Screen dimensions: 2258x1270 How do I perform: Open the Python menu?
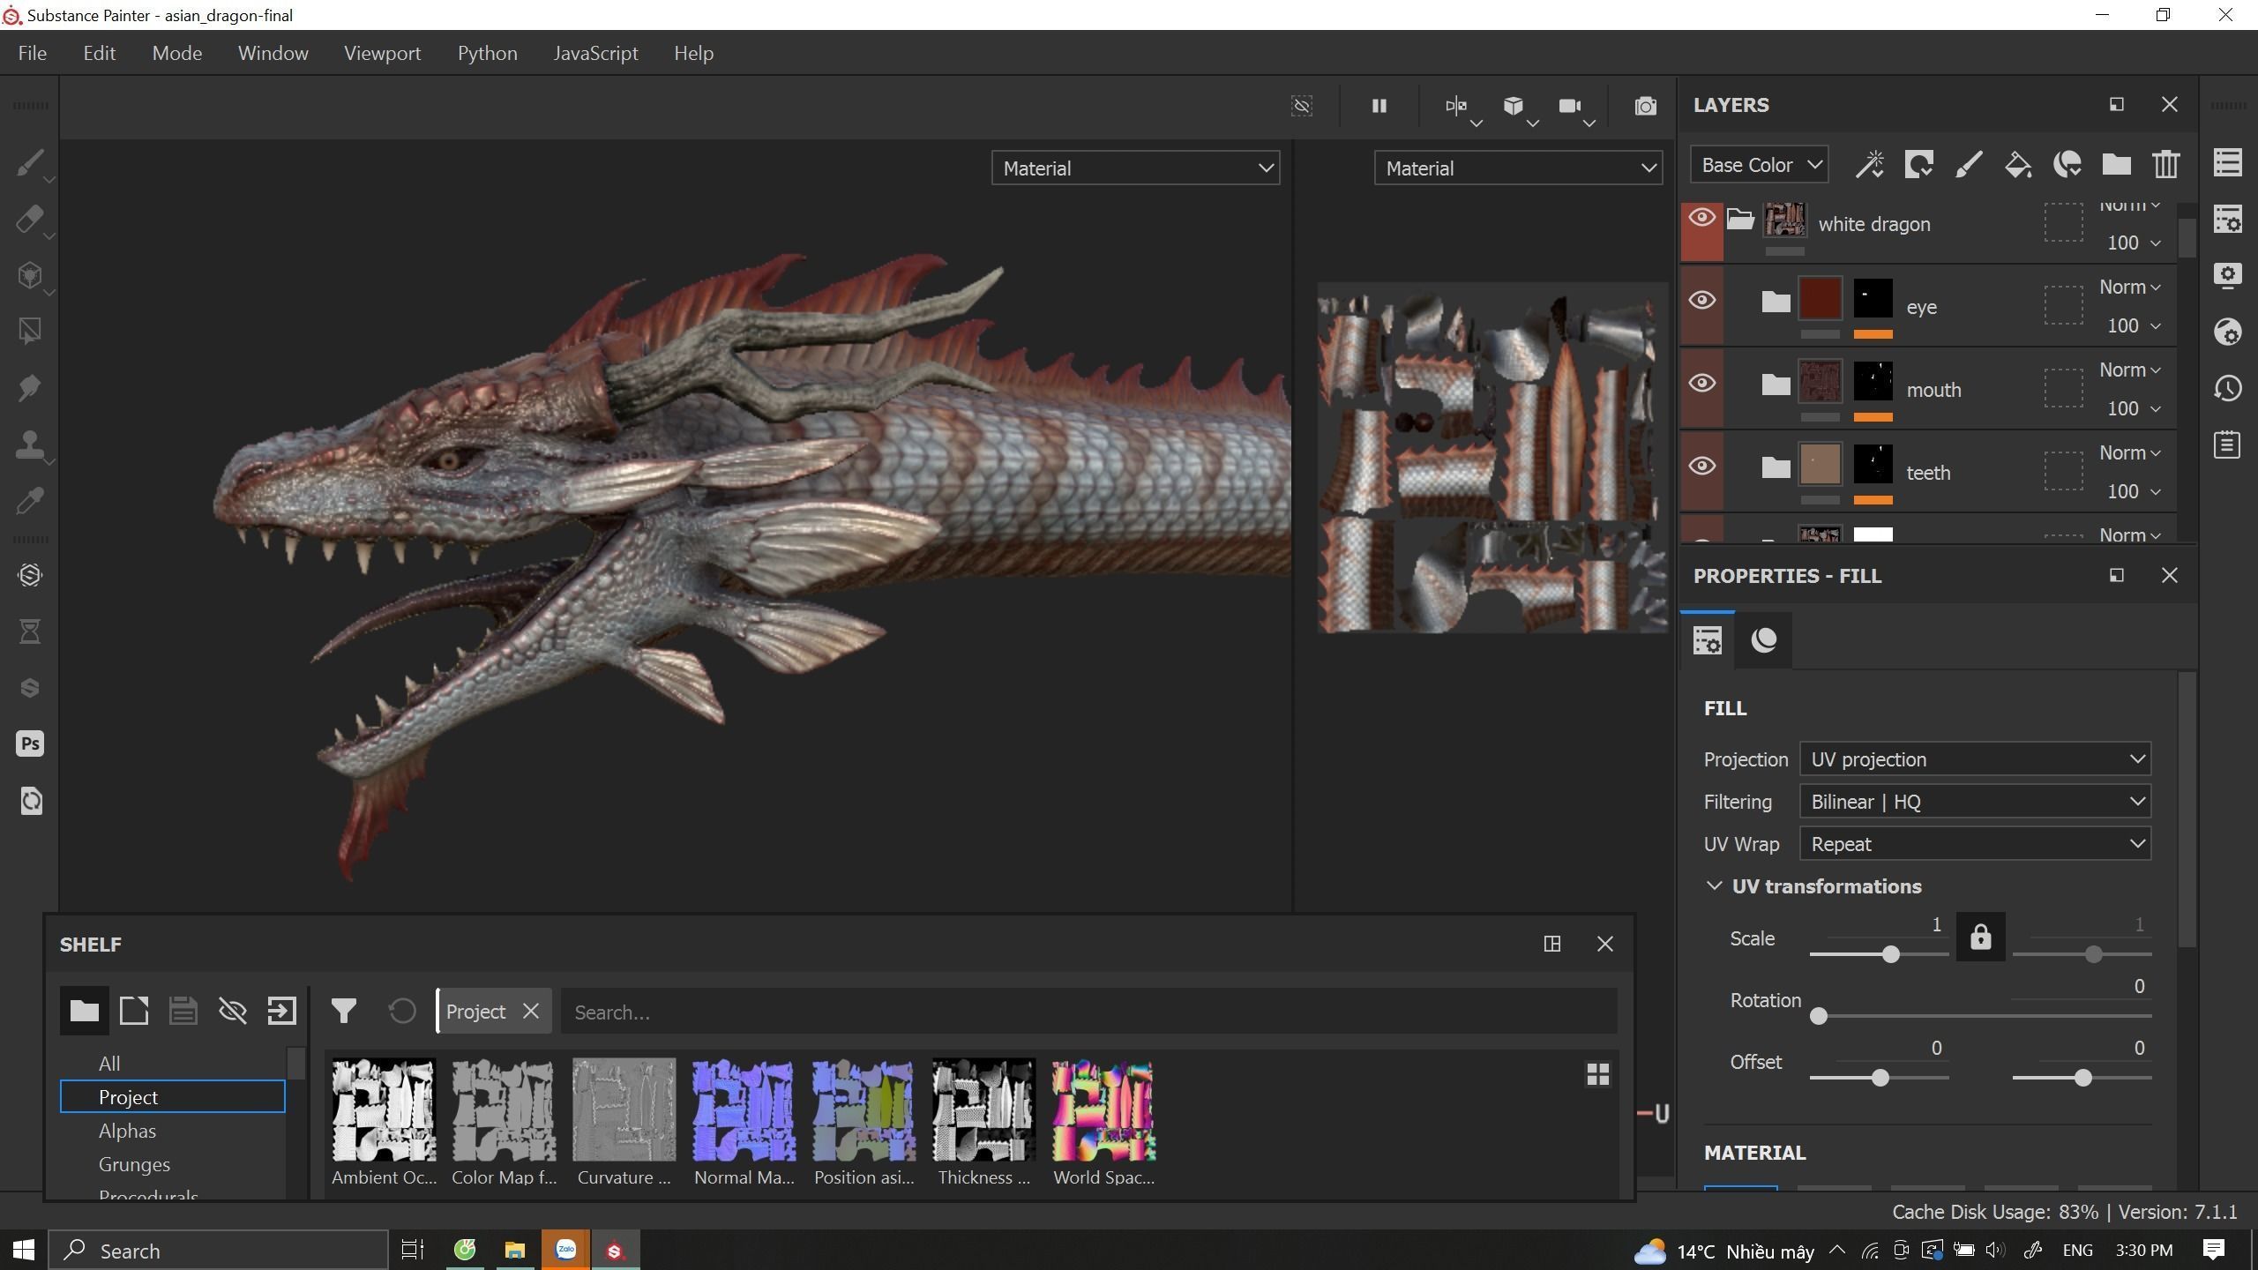(487, 53)
